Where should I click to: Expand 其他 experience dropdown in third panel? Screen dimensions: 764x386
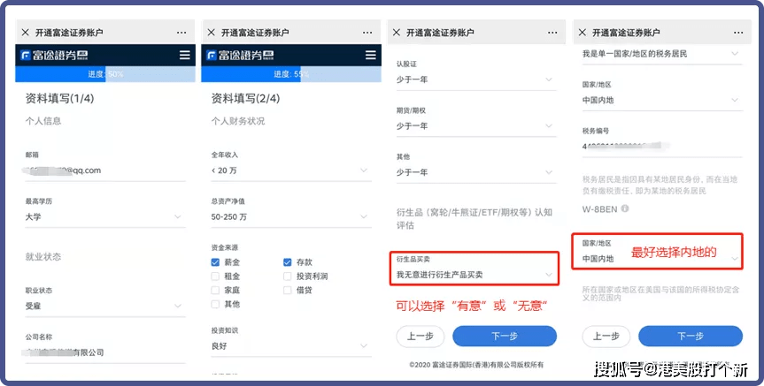(x=476, y=172)
